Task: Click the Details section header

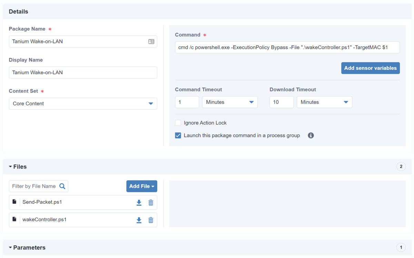Action: click(x=207, y=12)
